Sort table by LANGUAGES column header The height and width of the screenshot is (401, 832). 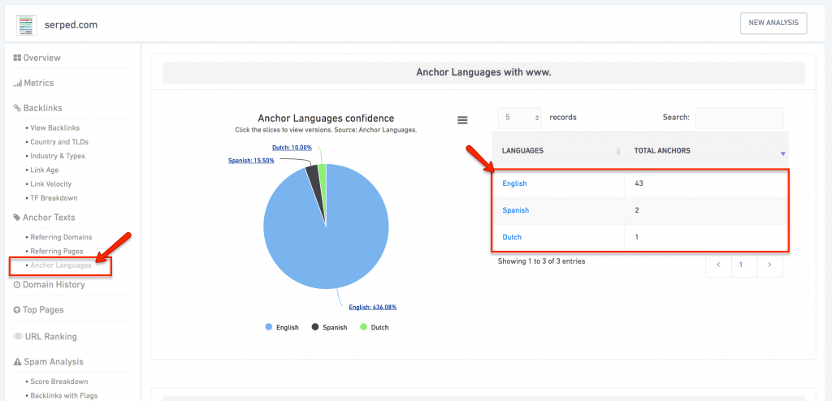click(x=558, y=151)
